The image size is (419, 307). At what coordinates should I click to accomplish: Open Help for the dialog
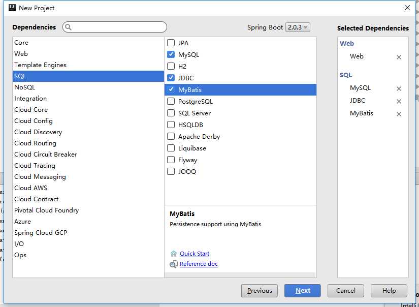tap(389, 291)
